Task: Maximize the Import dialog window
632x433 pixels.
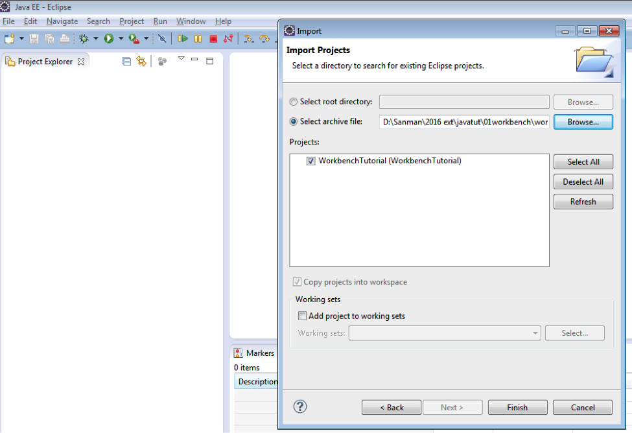Action: [587, 30]
